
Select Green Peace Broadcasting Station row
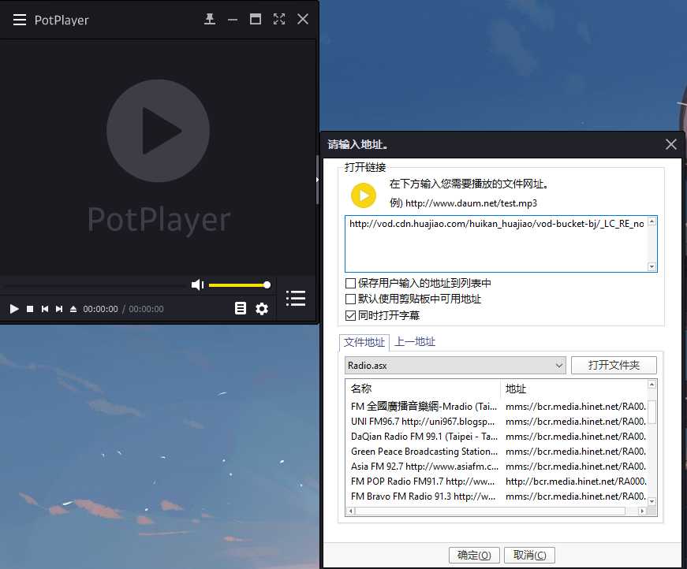[x=497, y=452]
